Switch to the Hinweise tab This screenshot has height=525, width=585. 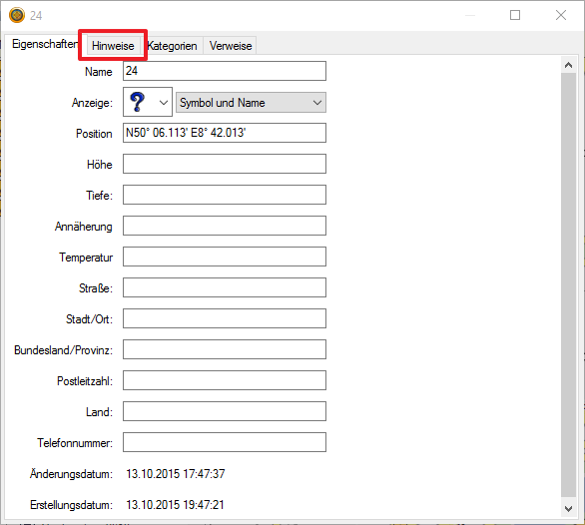coord(113,46)
